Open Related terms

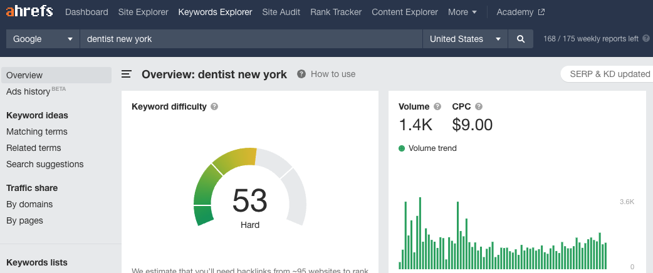click(33, 148)
